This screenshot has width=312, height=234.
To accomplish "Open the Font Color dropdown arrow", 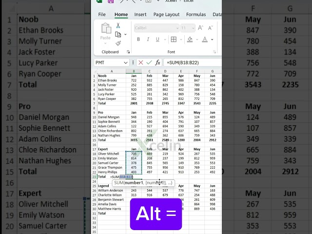I will [212, 39].
